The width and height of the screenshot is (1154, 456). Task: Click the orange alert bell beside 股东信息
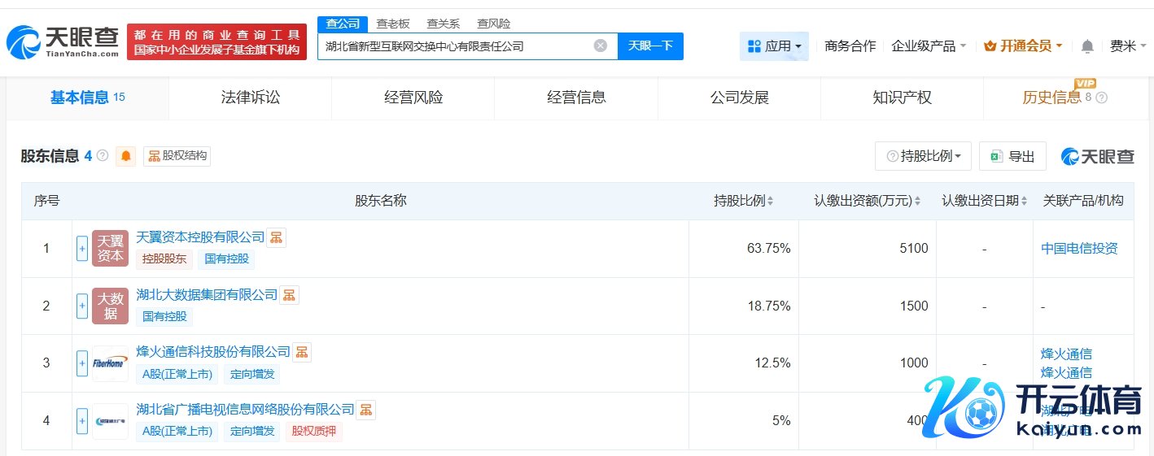126,156
